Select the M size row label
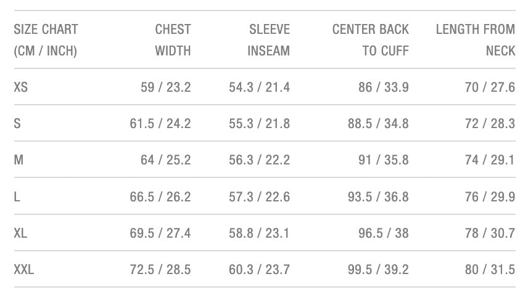The image size is (528, 303). tap(19, 160)
